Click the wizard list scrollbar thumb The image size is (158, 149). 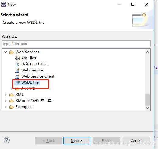[147, 99]
